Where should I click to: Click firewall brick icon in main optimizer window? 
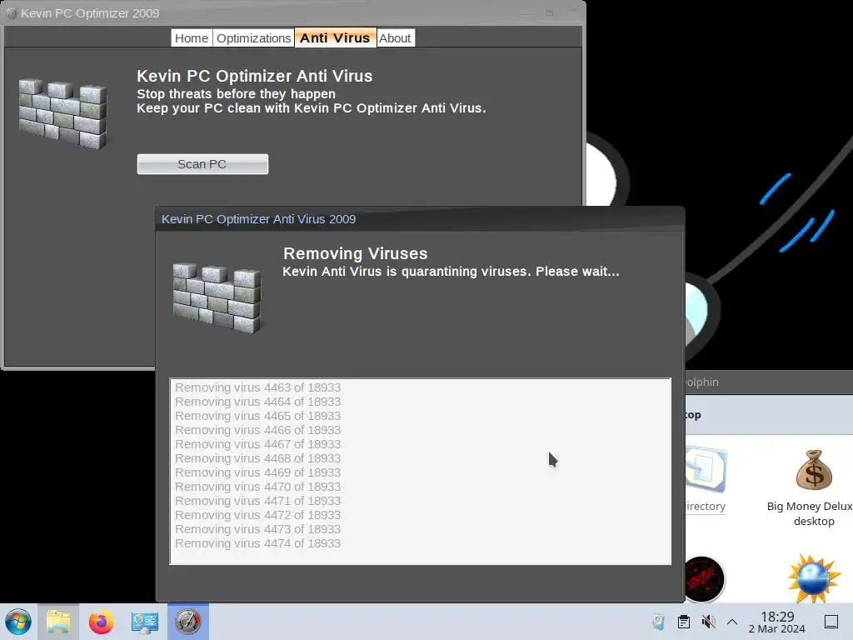(x=63, y=113)
